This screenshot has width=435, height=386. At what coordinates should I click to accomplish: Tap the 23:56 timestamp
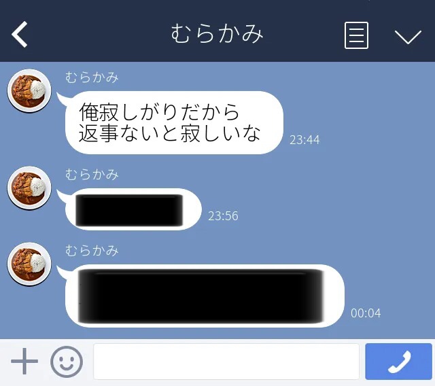point(223,215)
